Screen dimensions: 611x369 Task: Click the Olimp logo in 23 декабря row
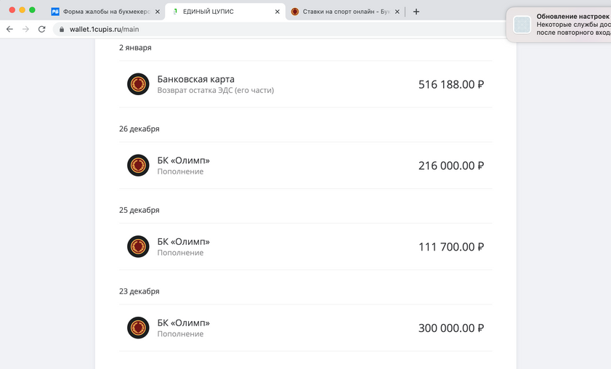138,328
